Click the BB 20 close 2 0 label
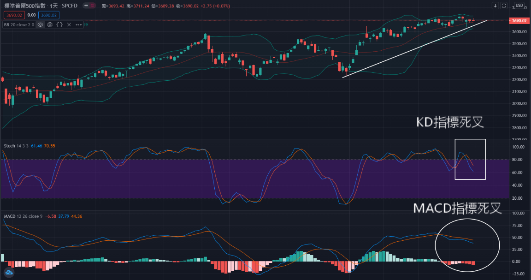Screen dimensions: 531x280 [x=19, y=24]
